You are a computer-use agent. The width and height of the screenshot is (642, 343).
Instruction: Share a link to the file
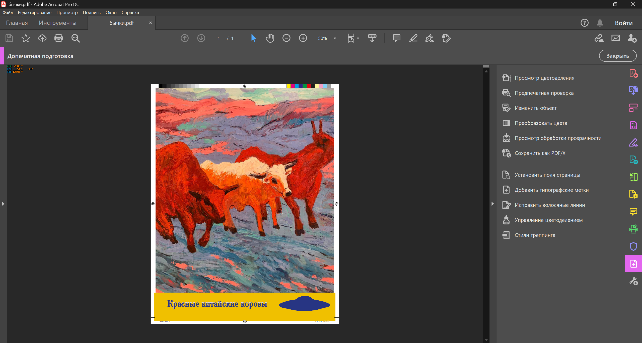point(599,38)
